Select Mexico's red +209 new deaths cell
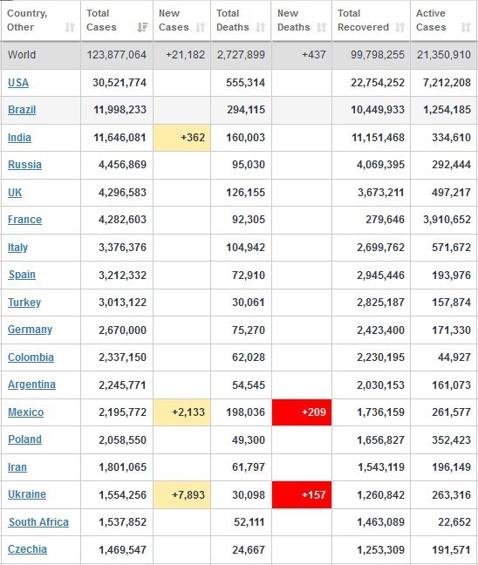 (x=302, y=412)
